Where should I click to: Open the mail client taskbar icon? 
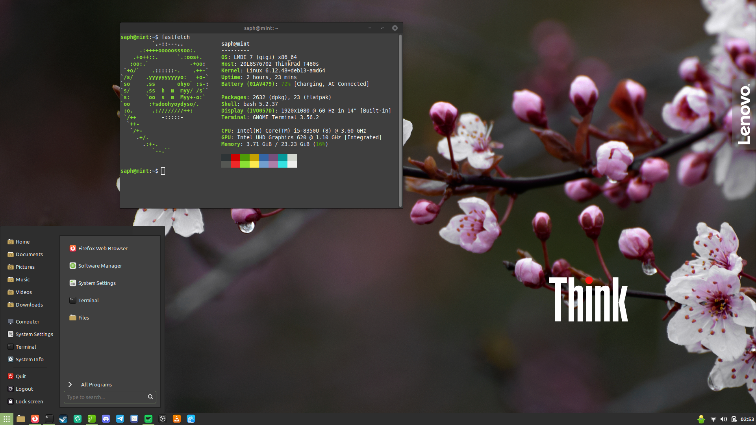pyautogui.click(x=134, y=419)
